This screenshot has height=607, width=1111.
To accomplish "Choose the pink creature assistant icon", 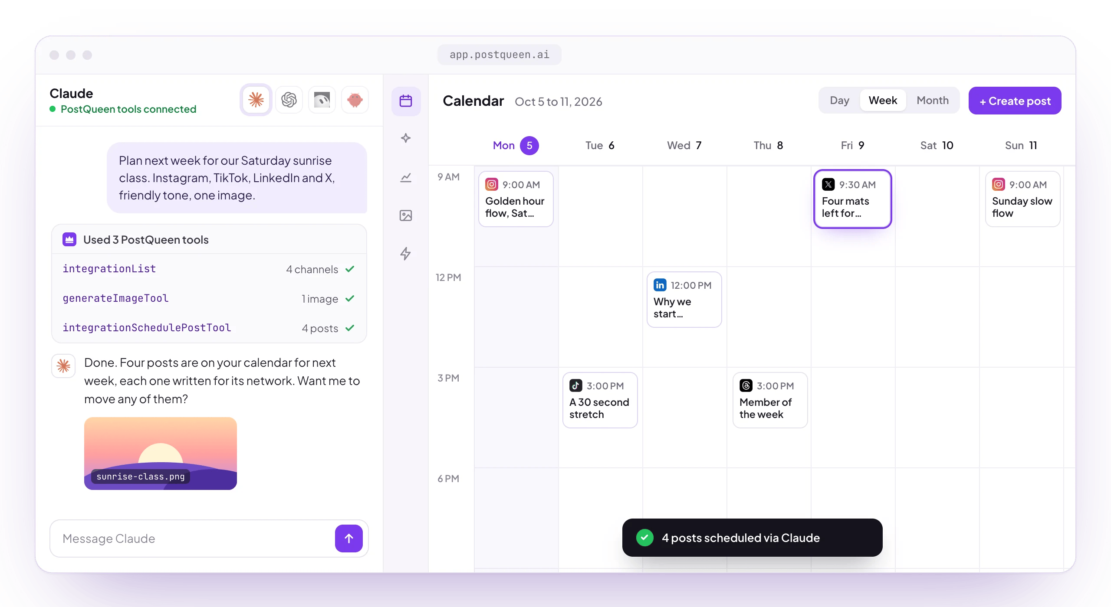I will [x=355, y=100].
